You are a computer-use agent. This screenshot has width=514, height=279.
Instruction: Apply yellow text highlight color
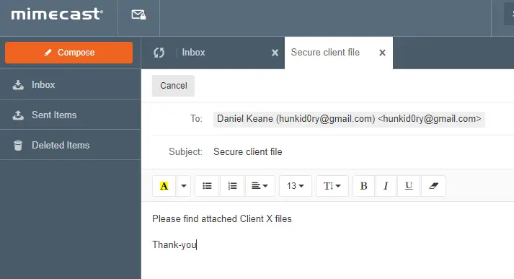click(164, 186)
